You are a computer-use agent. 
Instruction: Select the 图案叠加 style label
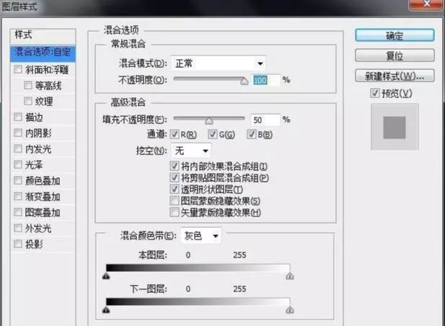(x=43, y=213)
